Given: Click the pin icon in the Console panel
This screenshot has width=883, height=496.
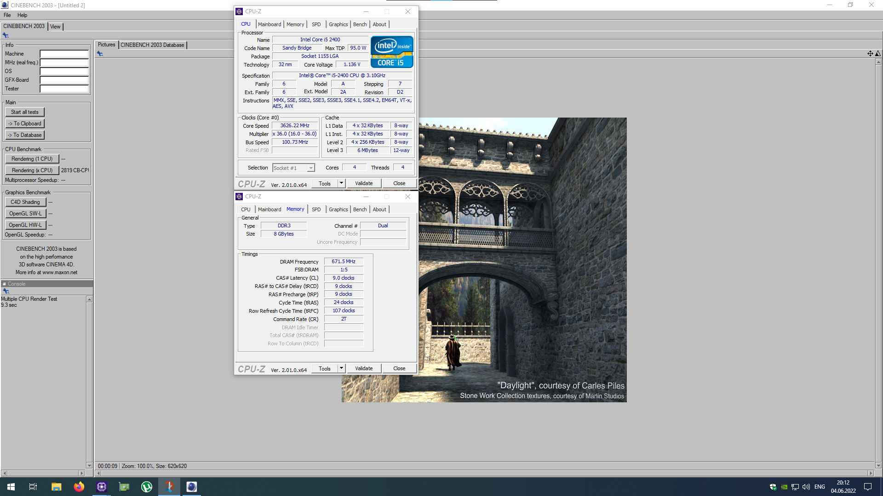Looking at the screenshot, I should tap(6, 291).
